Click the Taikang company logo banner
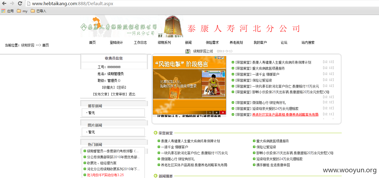 (x=132, y=26)
